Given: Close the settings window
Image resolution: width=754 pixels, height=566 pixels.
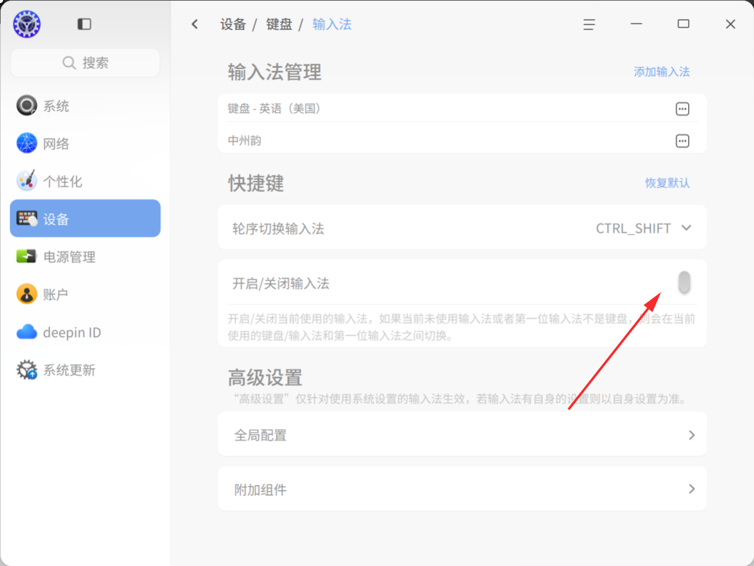Looking at the screenshot, I should 730,24.
